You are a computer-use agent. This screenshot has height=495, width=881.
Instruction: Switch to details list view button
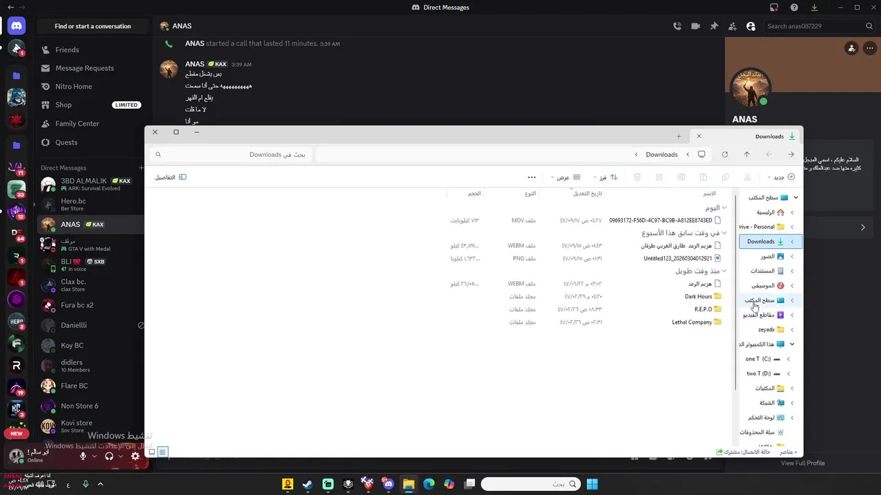tap(163, 452)
